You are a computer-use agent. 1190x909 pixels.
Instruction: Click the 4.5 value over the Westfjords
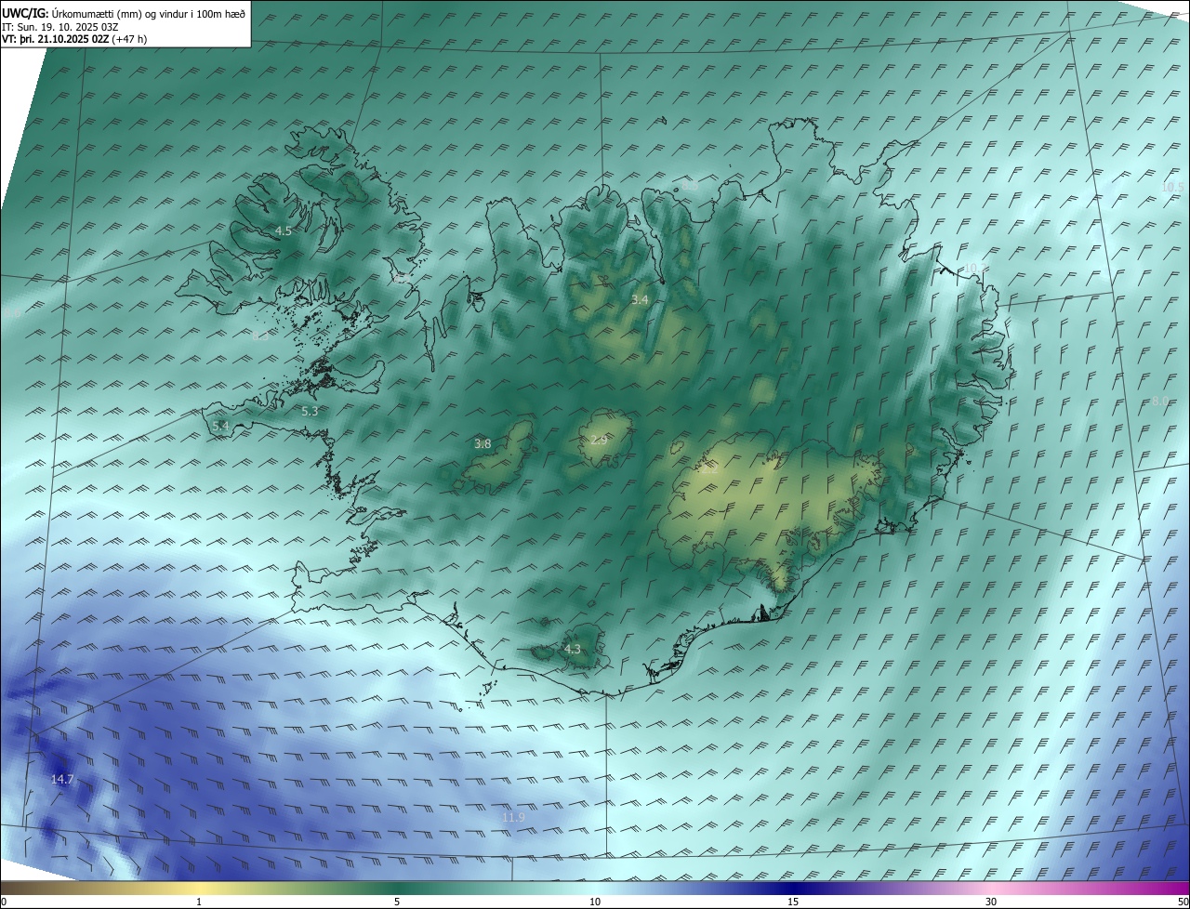point(284,231)
